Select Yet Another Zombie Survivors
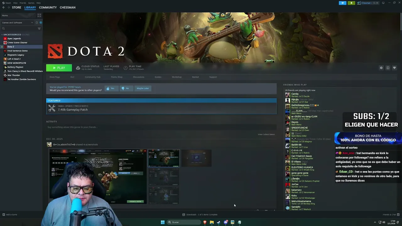The image size is (402, 226). 21,79
